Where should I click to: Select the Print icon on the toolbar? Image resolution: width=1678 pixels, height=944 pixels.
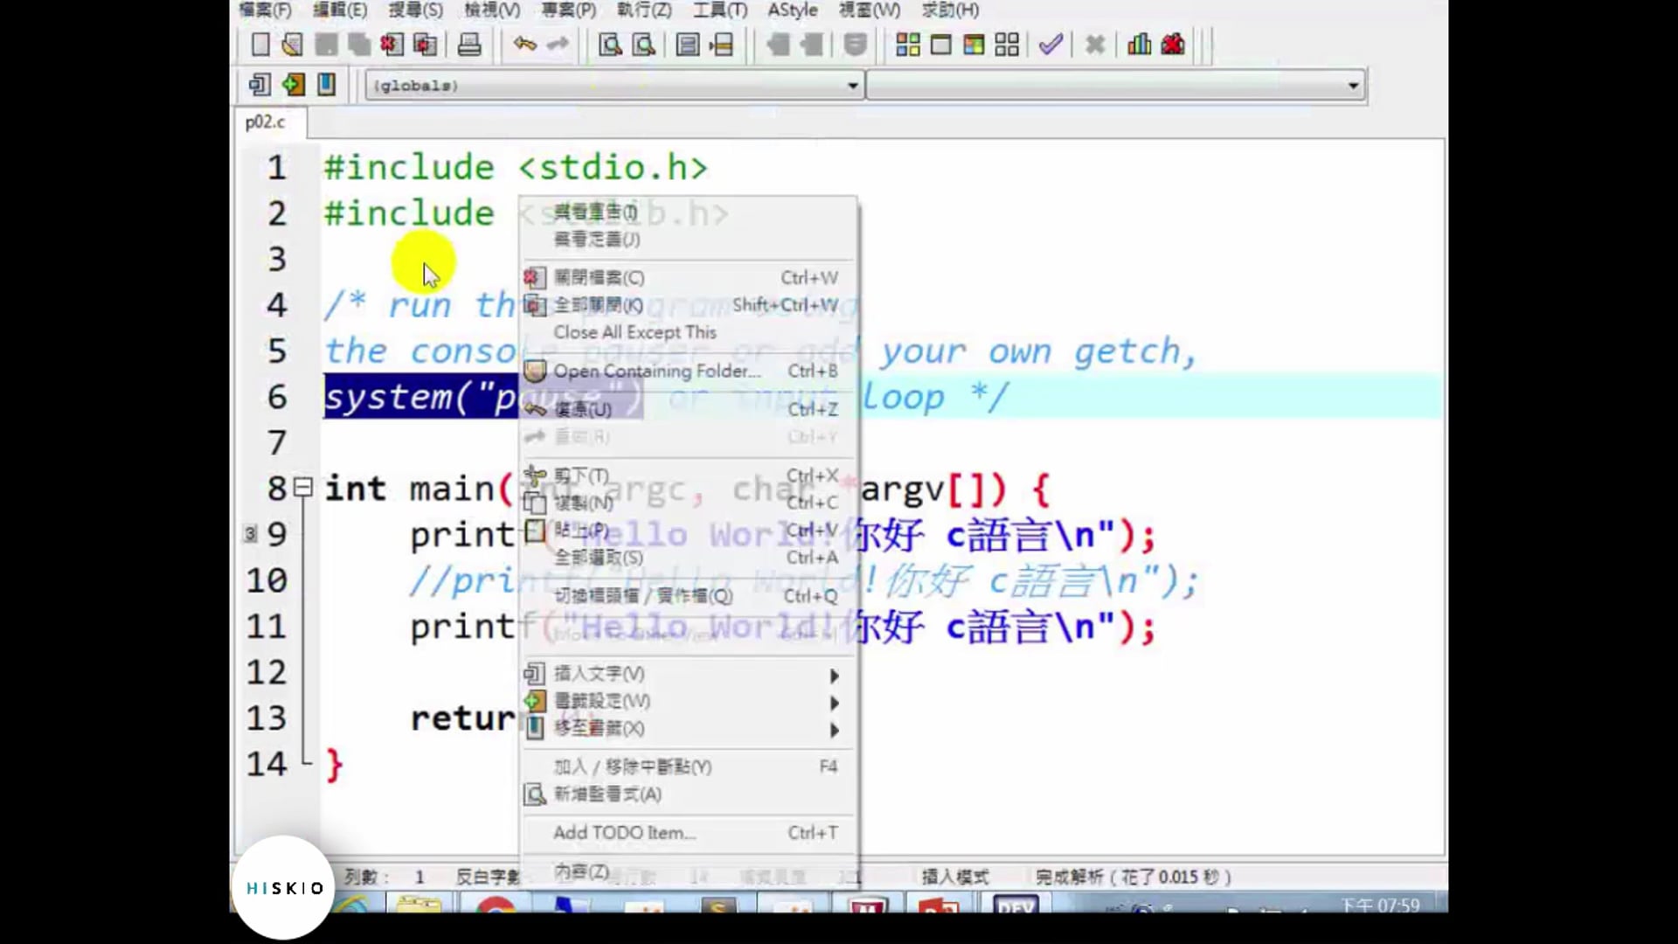(470, 44)
